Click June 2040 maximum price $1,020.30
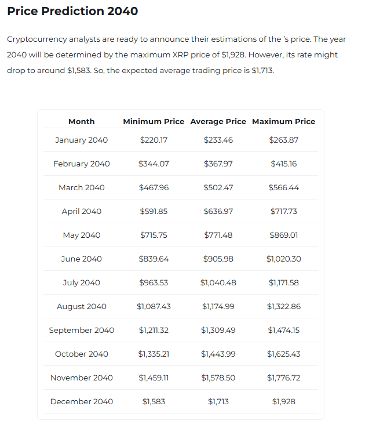Viewport: 376px width, 428px height. pyautogui.click(x=283, y=259)
